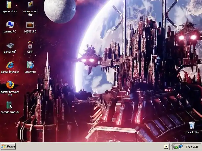The height and width of the screenshot is (151, 202).
Task: Click the safely remove hardware tray icon
Action: pyautogui.click(x=175, y=147)
